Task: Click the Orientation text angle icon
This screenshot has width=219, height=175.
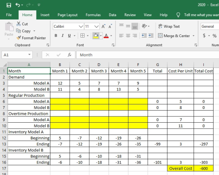Action: [144, 26]
